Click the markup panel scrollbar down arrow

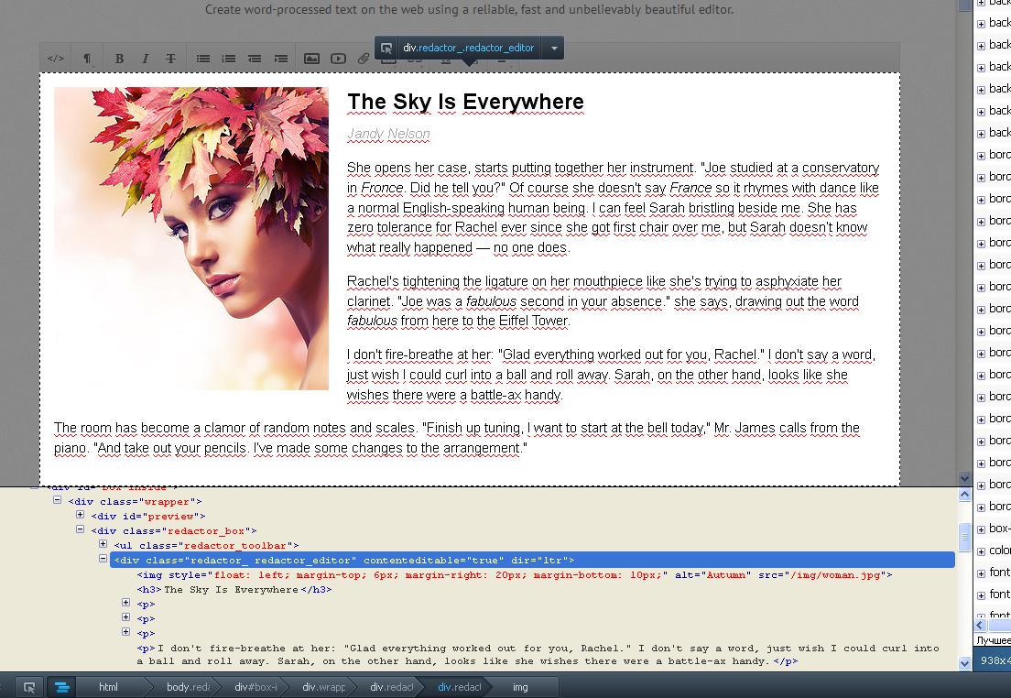coord(965,663)
